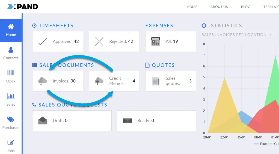The width and height of the screenshot is (279, 154).
Task: Click the Sales quotes document icon
Action: 156,81
